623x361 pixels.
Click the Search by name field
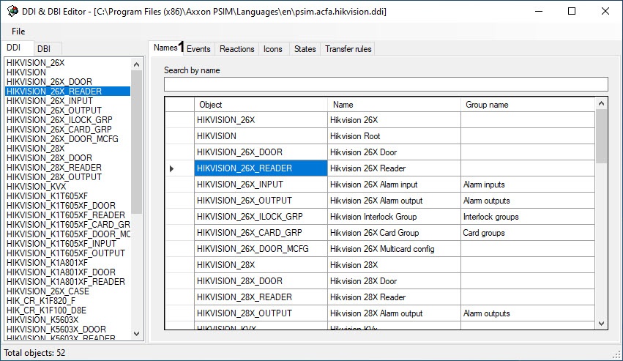[386, 84]
